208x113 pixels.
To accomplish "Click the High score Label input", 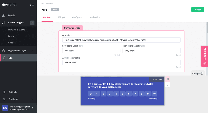I will tap(152, 51).
